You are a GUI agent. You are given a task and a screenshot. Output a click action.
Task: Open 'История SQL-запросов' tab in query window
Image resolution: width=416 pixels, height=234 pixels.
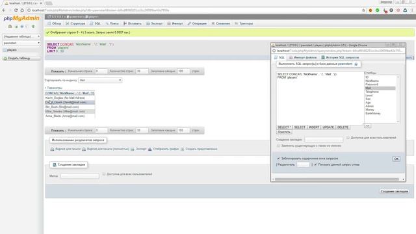pos(340,58)
